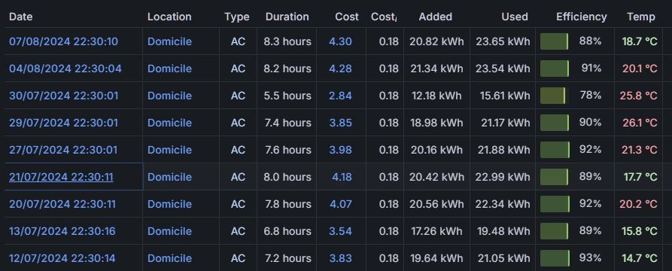672x271 pixels.
Task: Select the 8.0 hours duration cell
Action: [287, 177]
